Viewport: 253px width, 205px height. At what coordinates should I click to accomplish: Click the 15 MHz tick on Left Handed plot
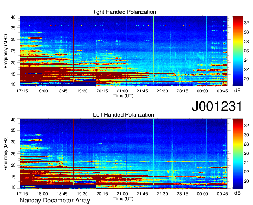pos(13,177)
